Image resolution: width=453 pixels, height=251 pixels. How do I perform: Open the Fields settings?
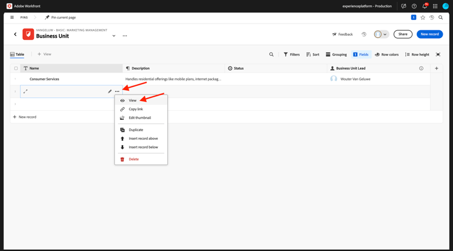(x=361, y=54)
